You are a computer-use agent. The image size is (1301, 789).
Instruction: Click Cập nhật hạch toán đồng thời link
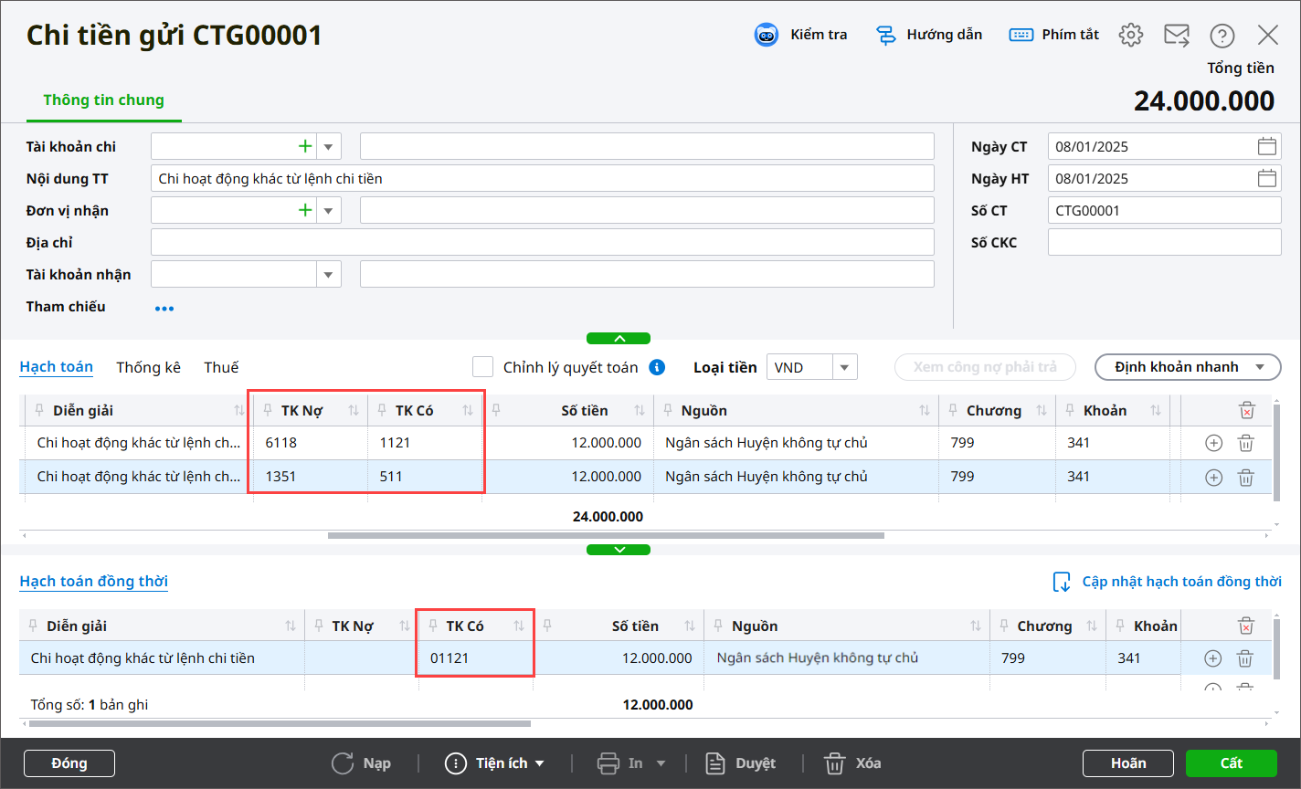[x=1180, y=582]
